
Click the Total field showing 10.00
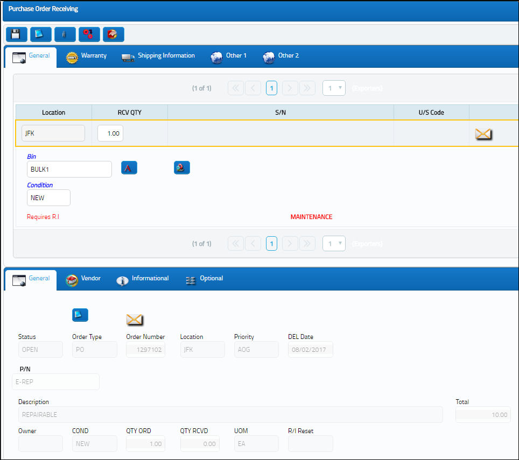483,415
